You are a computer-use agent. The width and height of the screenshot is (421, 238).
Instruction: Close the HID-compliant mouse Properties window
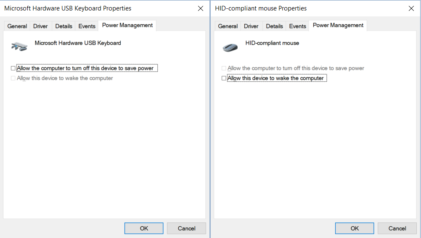[x=411, y=8]
